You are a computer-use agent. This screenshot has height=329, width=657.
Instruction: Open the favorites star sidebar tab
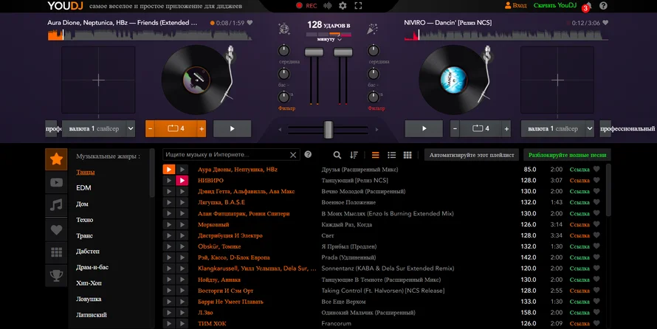(56, 159)
